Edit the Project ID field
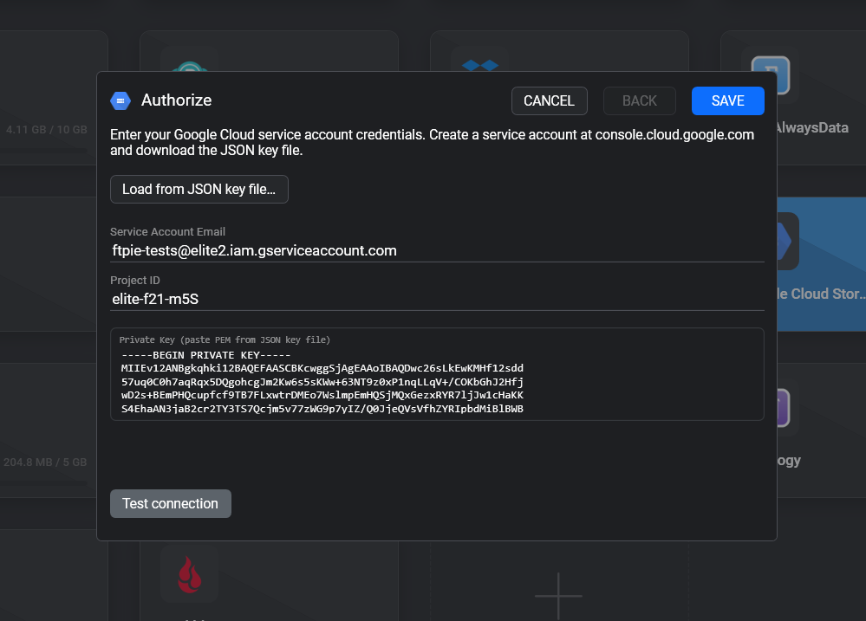 click(x=437, y=299)
